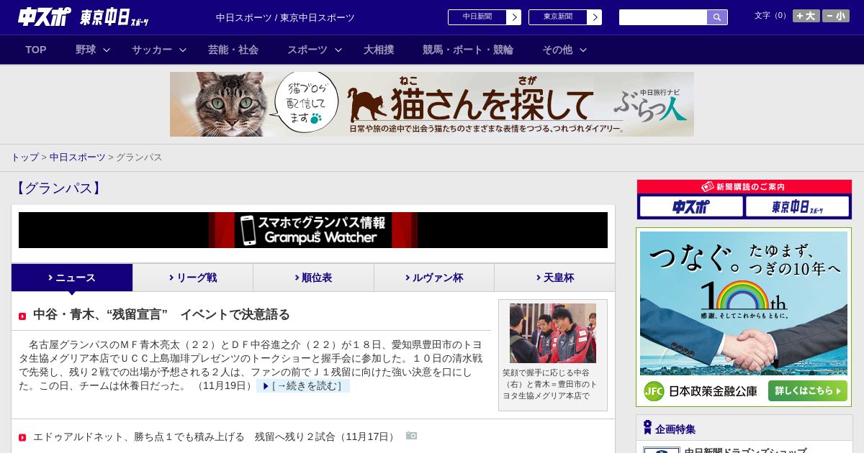This screenshot has width=864, height=453.
Task: Click the magnifier search button
Action: click(x=717, y=17)
